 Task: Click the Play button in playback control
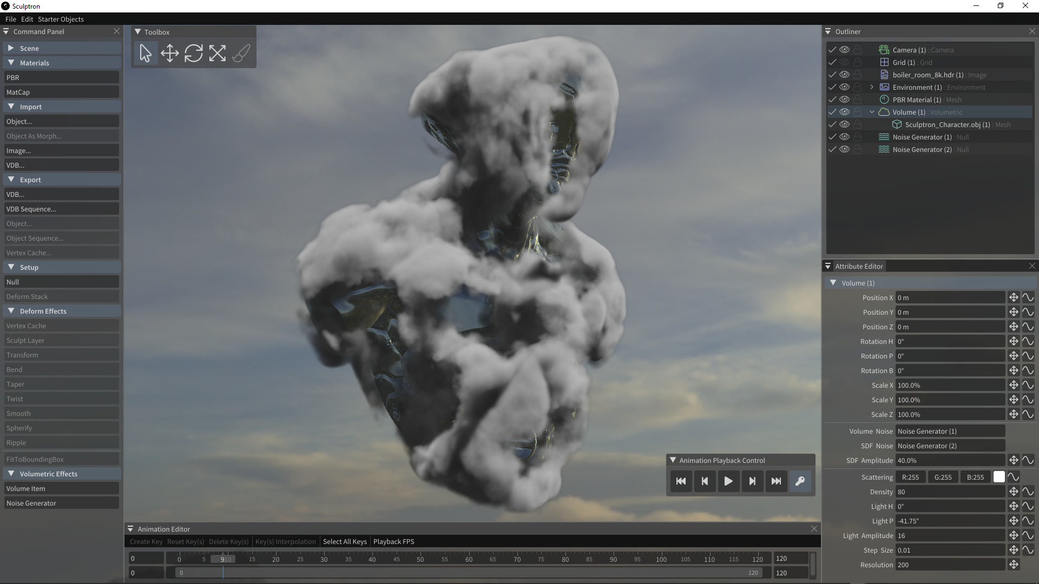pyautogui.click(x=728, y=481)
